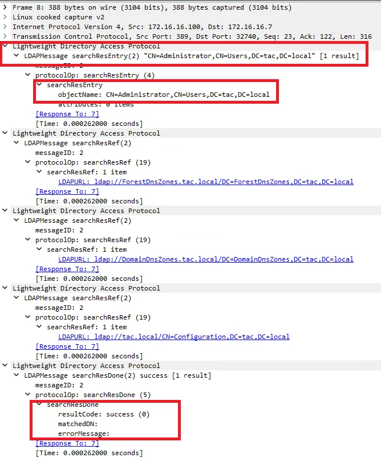Select messageID: 2 under searchResDone message
Screen dimensions: 381x466
(x=59, y=385)
